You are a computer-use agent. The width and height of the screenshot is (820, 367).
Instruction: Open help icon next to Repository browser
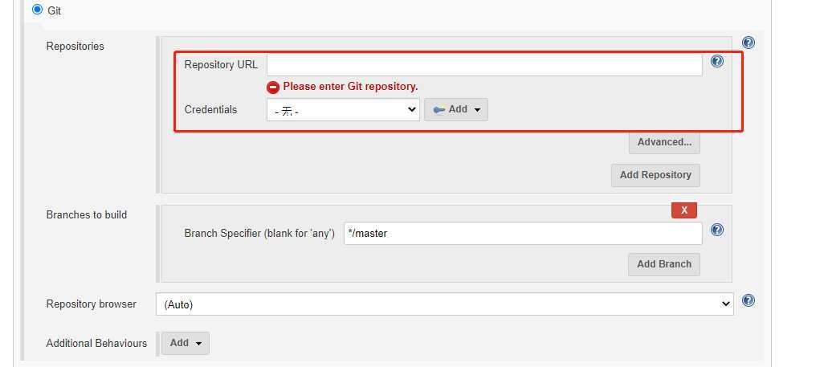click(x=749, y=300)
